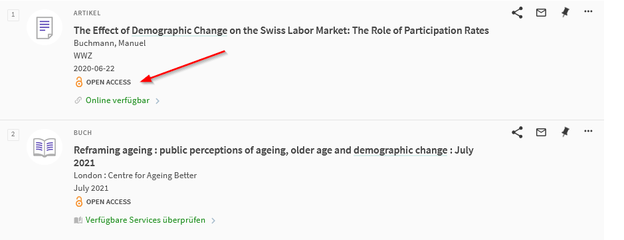Image resolution: width=624 pixels, height=240 pixels.
Task: Open more actions for result 1
Action: point(588,11)
